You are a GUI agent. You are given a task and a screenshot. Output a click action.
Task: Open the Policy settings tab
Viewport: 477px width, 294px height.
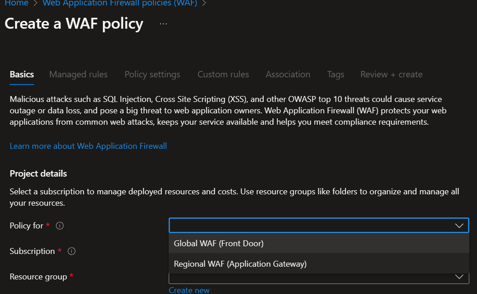[x=152, y=74]
